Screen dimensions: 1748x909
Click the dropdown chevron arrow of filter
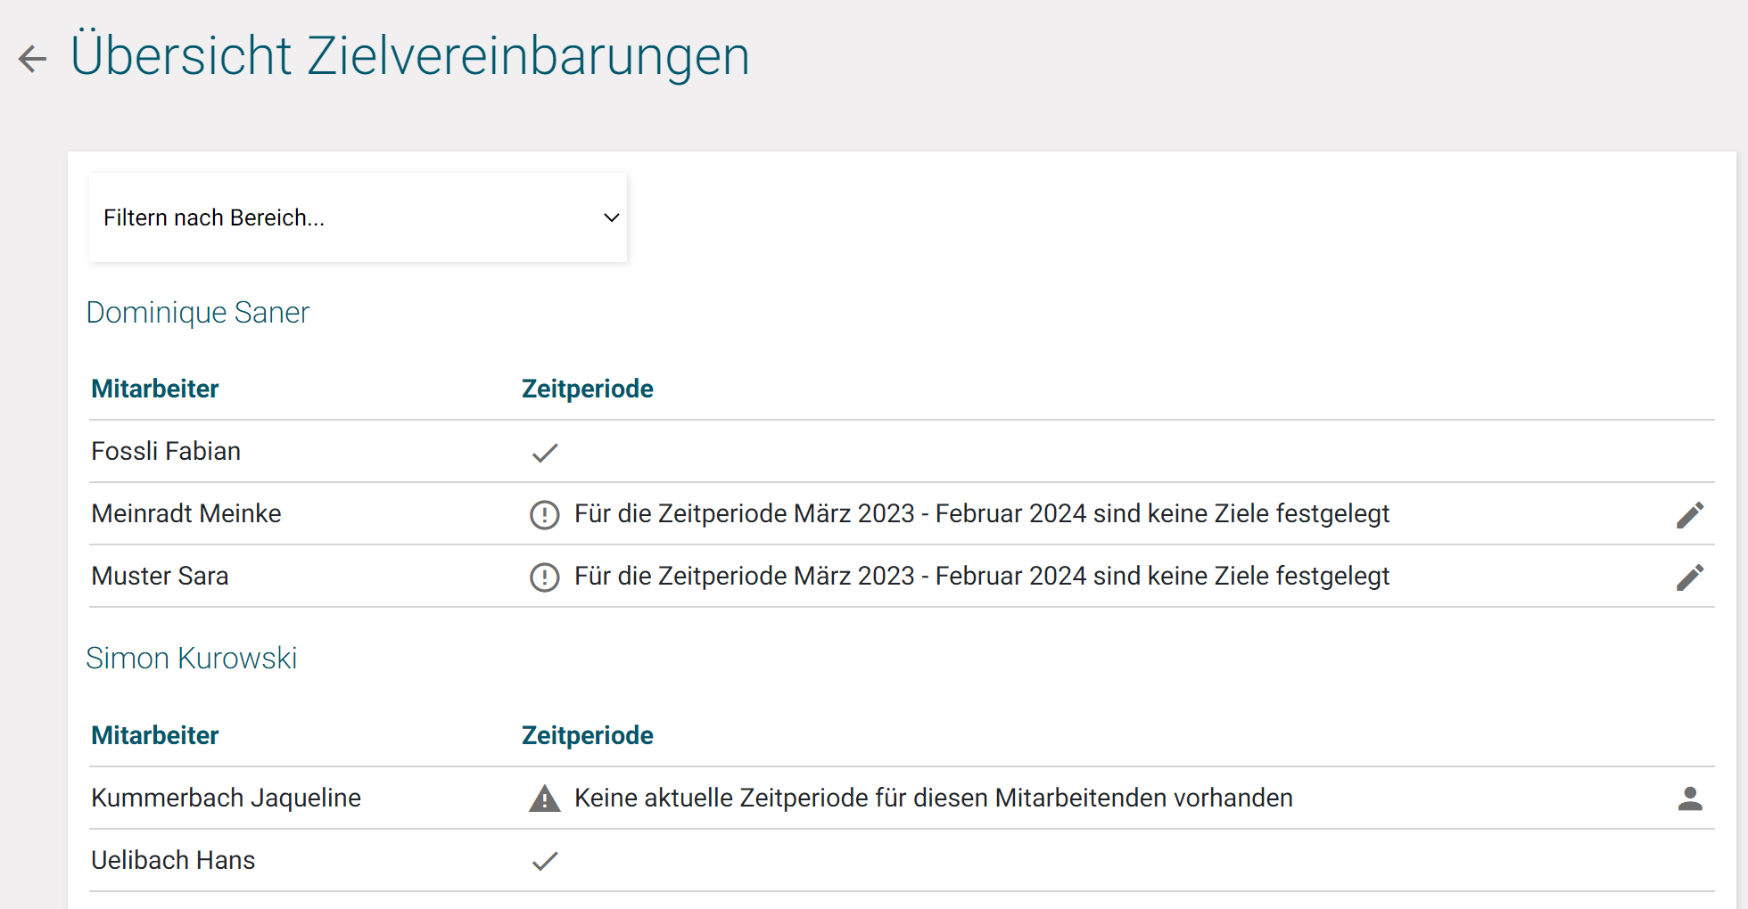pos(611,217)
